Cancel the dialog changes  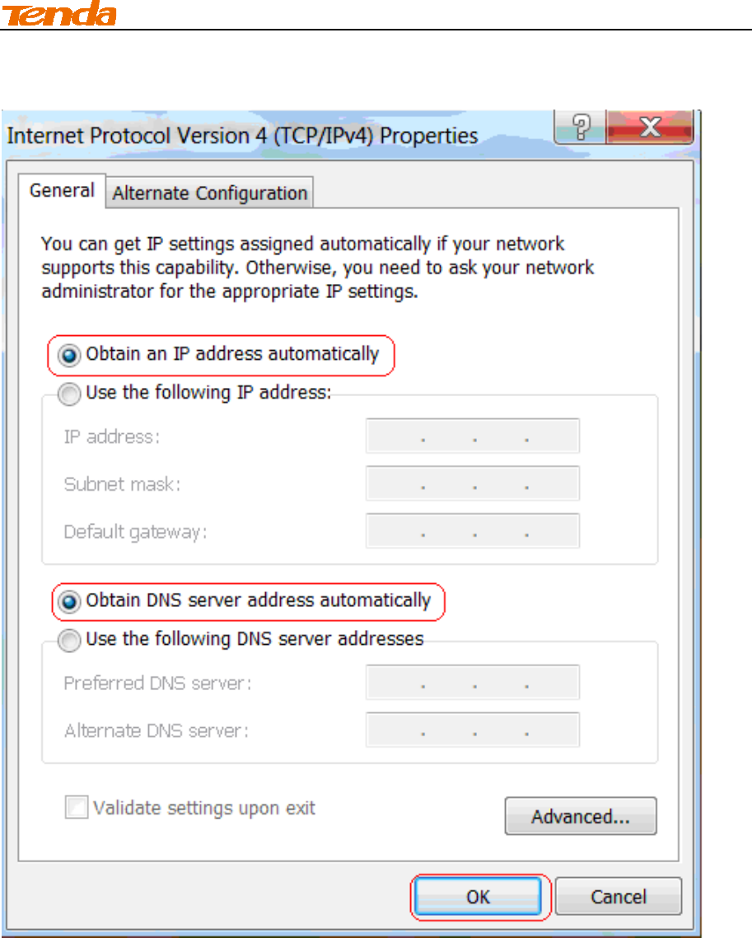click(619, 896)
